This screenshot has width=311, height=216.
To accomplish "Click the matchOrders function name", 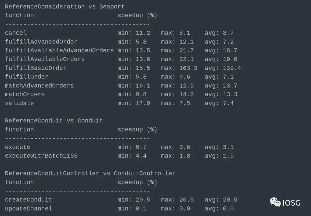I will [x=25, y=94].
